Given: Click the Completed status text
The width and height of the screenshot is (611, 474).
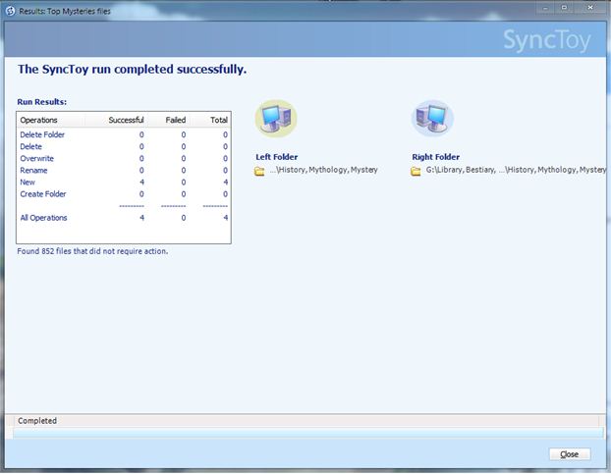Looking at the screenshot, I should click(x=37, y=421).
